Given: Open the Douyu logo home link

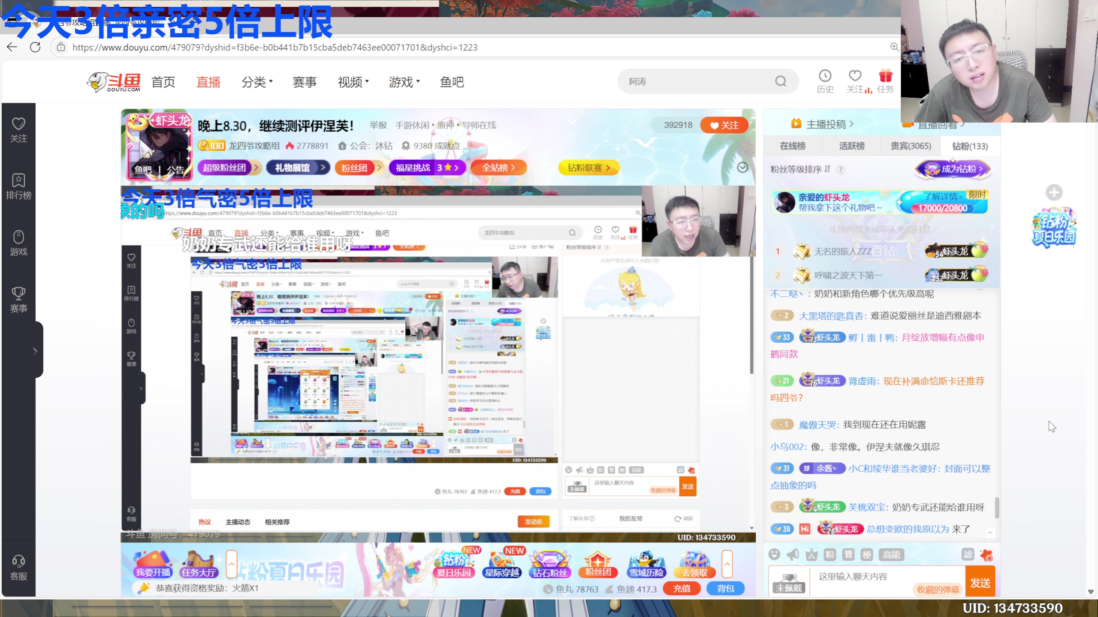Looking at the screenshot, I should coord(114,82).
